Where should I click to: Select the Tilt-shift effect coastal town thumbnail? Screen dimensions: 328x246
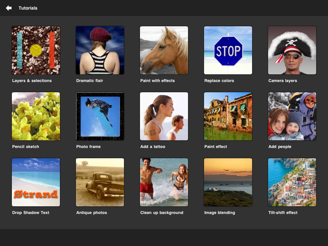coord(292,182)
